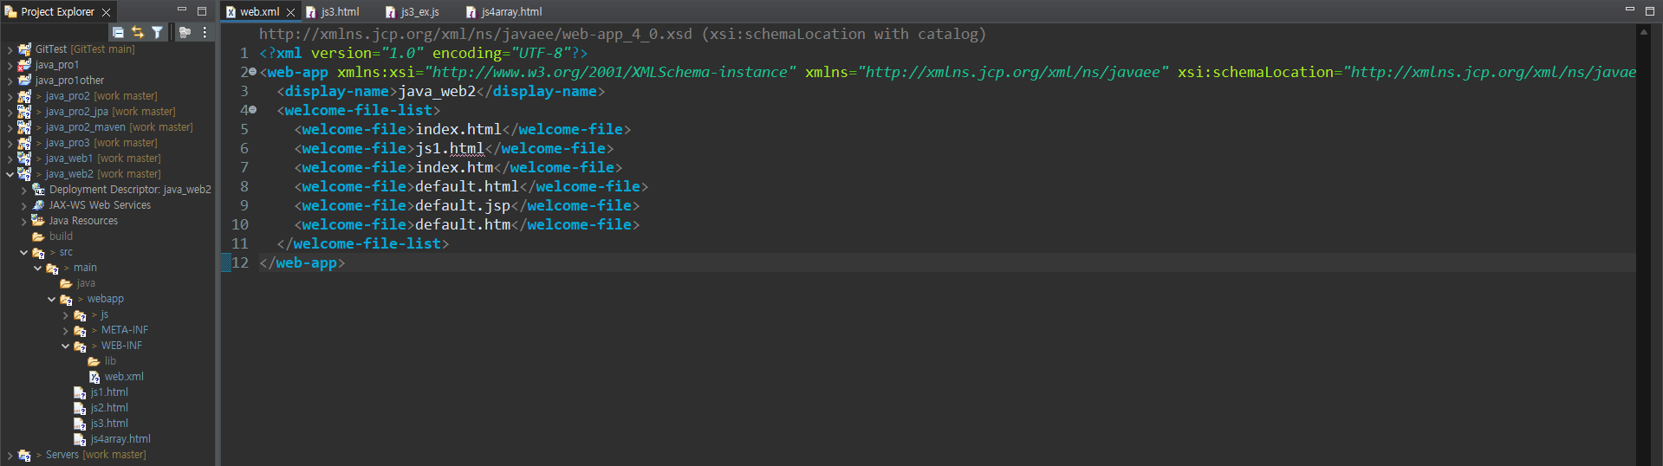Viewport: 1663px width, 466px height.
Task: Fold the welcome-file-list element at line 4
Action: pyautogui.click(x=252, y=110)
